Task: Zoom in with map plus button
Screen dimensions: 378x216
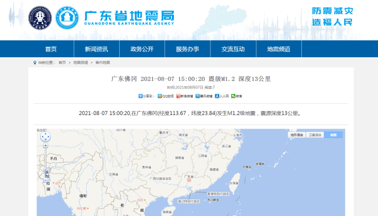Action: tap(45, 146)
